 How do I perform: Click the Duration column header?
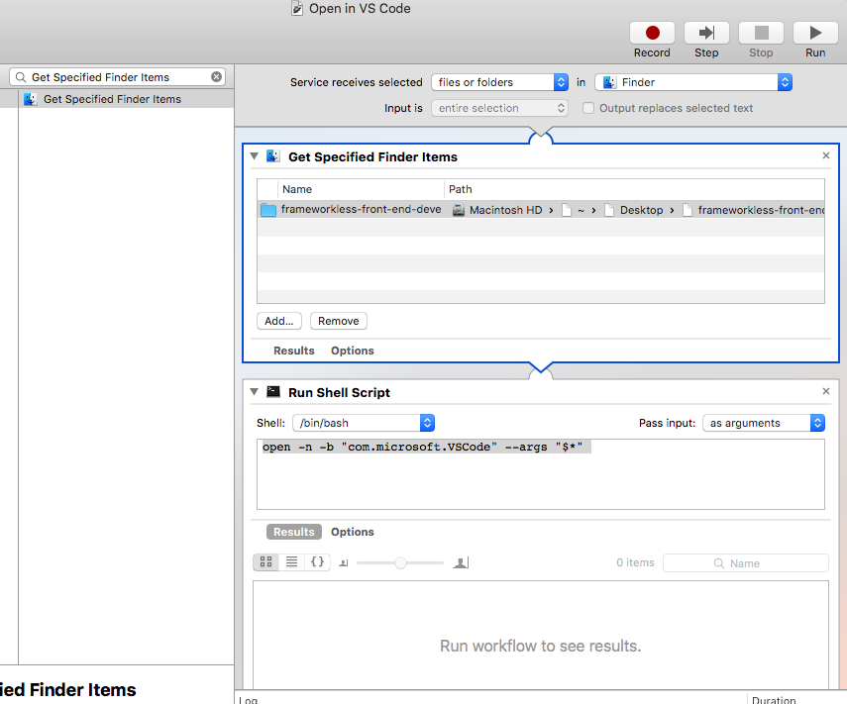pyautogui.click(x=774, y=700)
